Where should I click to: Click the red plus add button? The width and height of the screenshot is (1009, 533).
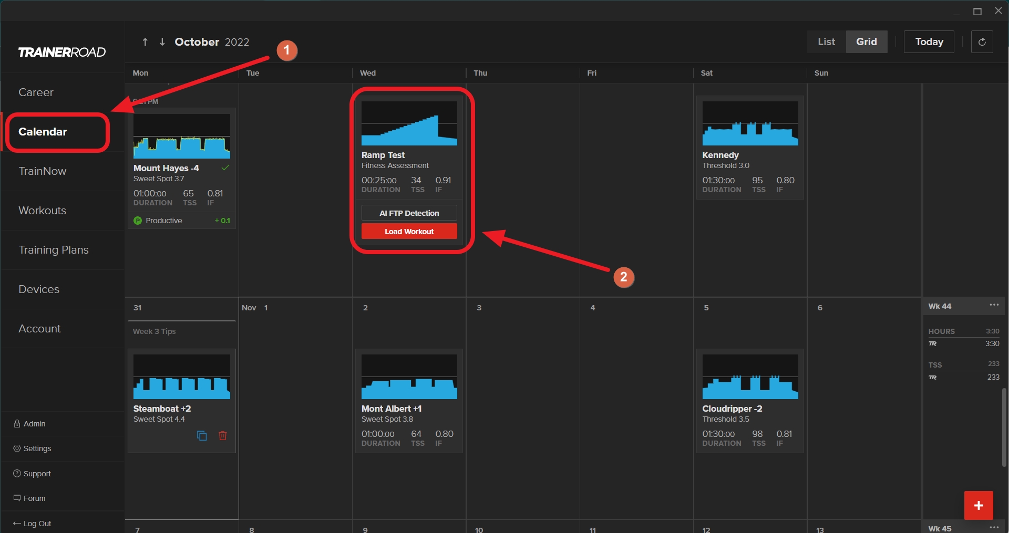(x=979, y=505)
